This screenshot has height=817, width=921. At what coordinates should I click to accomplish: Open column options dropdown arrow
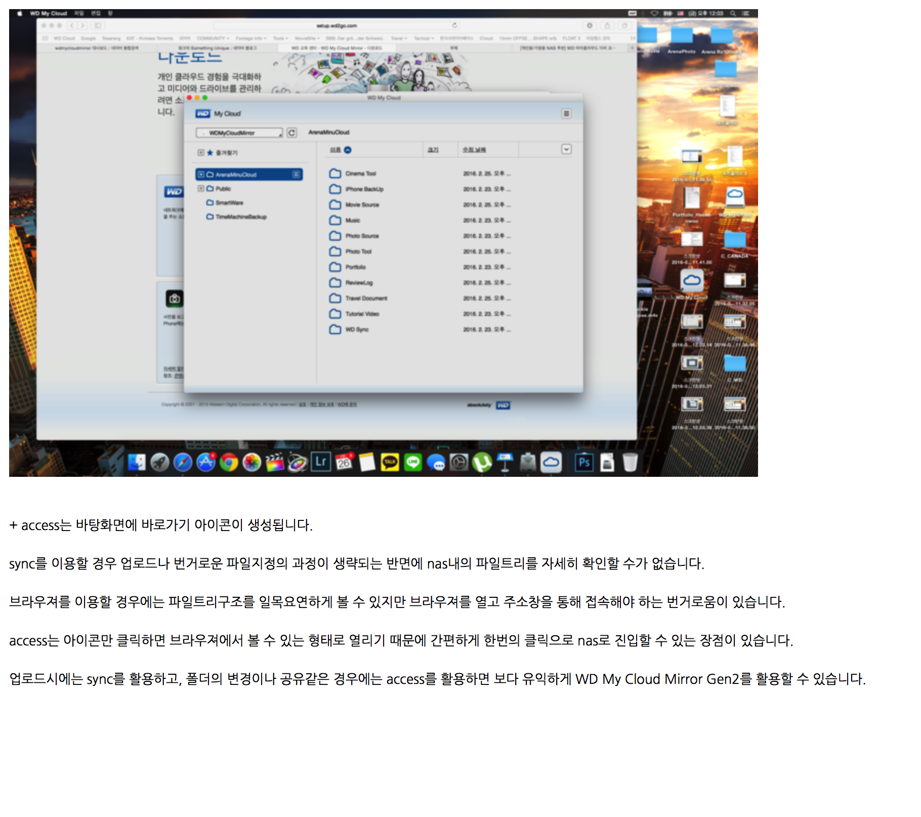[566, 149]
